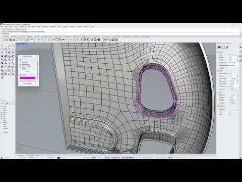Toggle the Mid osnap checkbox

point(2,112)
